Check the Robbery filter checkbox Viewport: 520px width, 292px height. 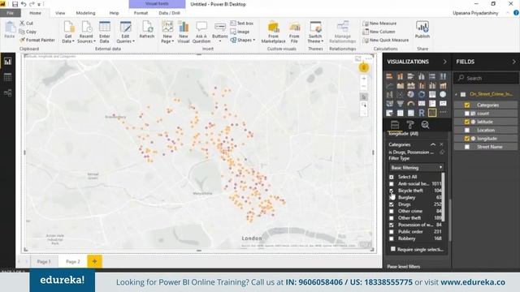tap(392, 238)
